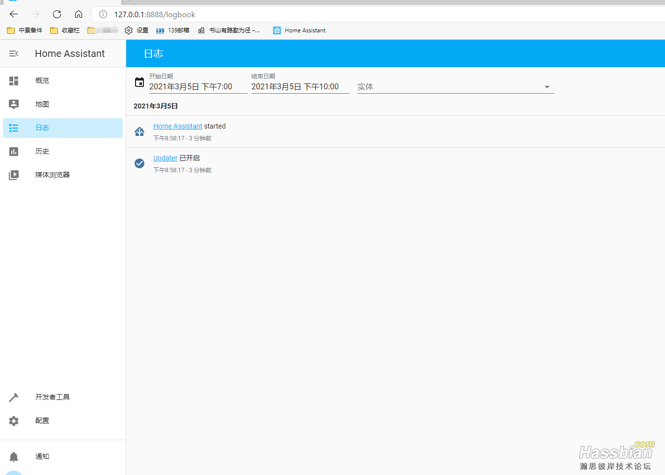Open the 139邮箱 bookmark
Screen dimensions: 665x475
coord(172,30)
